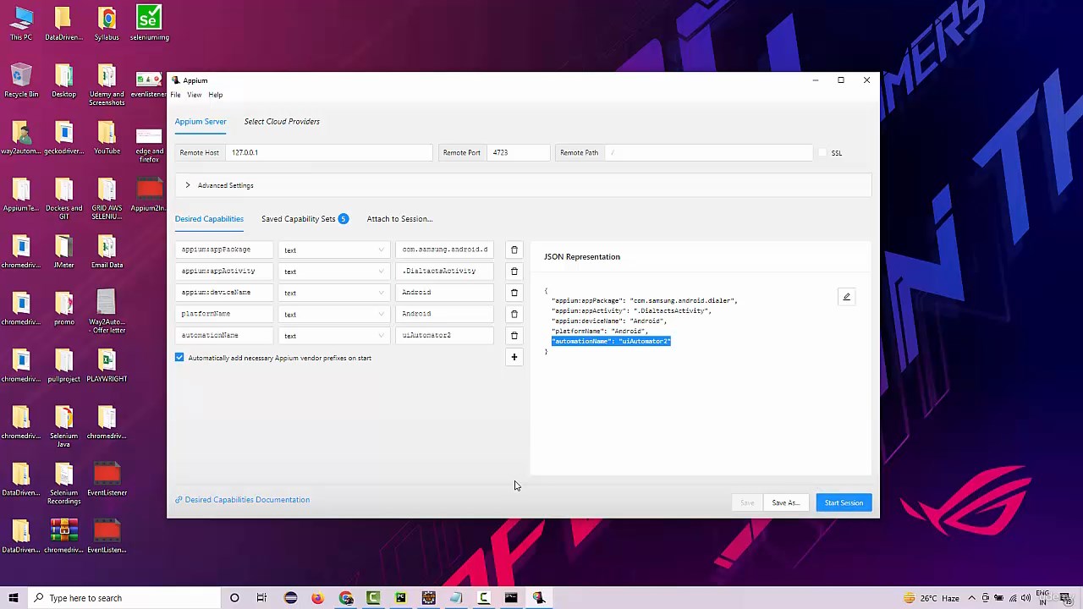Open Eclipse from the taskbar
Viewport: 1083px width, 609px height.
(x=290, y=598)
